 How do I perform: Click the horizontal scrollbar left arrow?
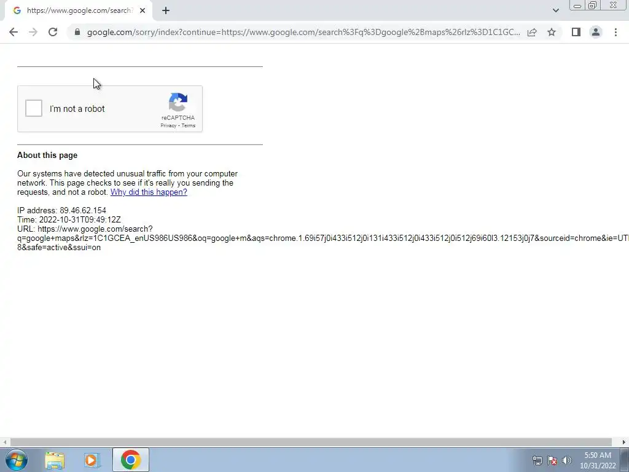point(4,442)
